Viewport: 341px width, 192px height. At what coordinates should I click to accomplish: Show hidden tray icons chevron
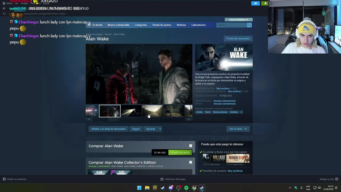(290, 188)
